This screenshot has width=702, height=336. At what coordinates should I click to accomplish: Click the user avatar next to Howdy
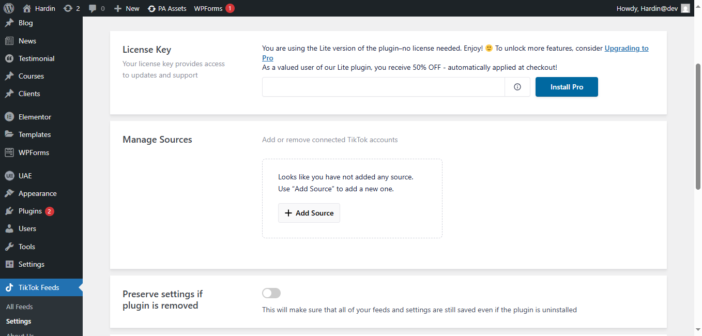[x=685, y=8]
